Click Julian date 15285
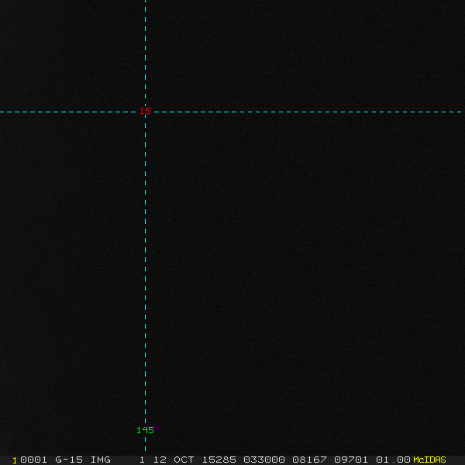Image resolution: width=465 pixels, height=465 pixels. [219, 460]
